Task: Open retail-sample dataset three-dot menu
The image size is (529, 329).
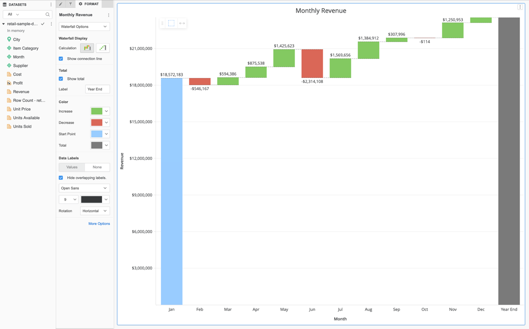Action: tap(51, 24)
